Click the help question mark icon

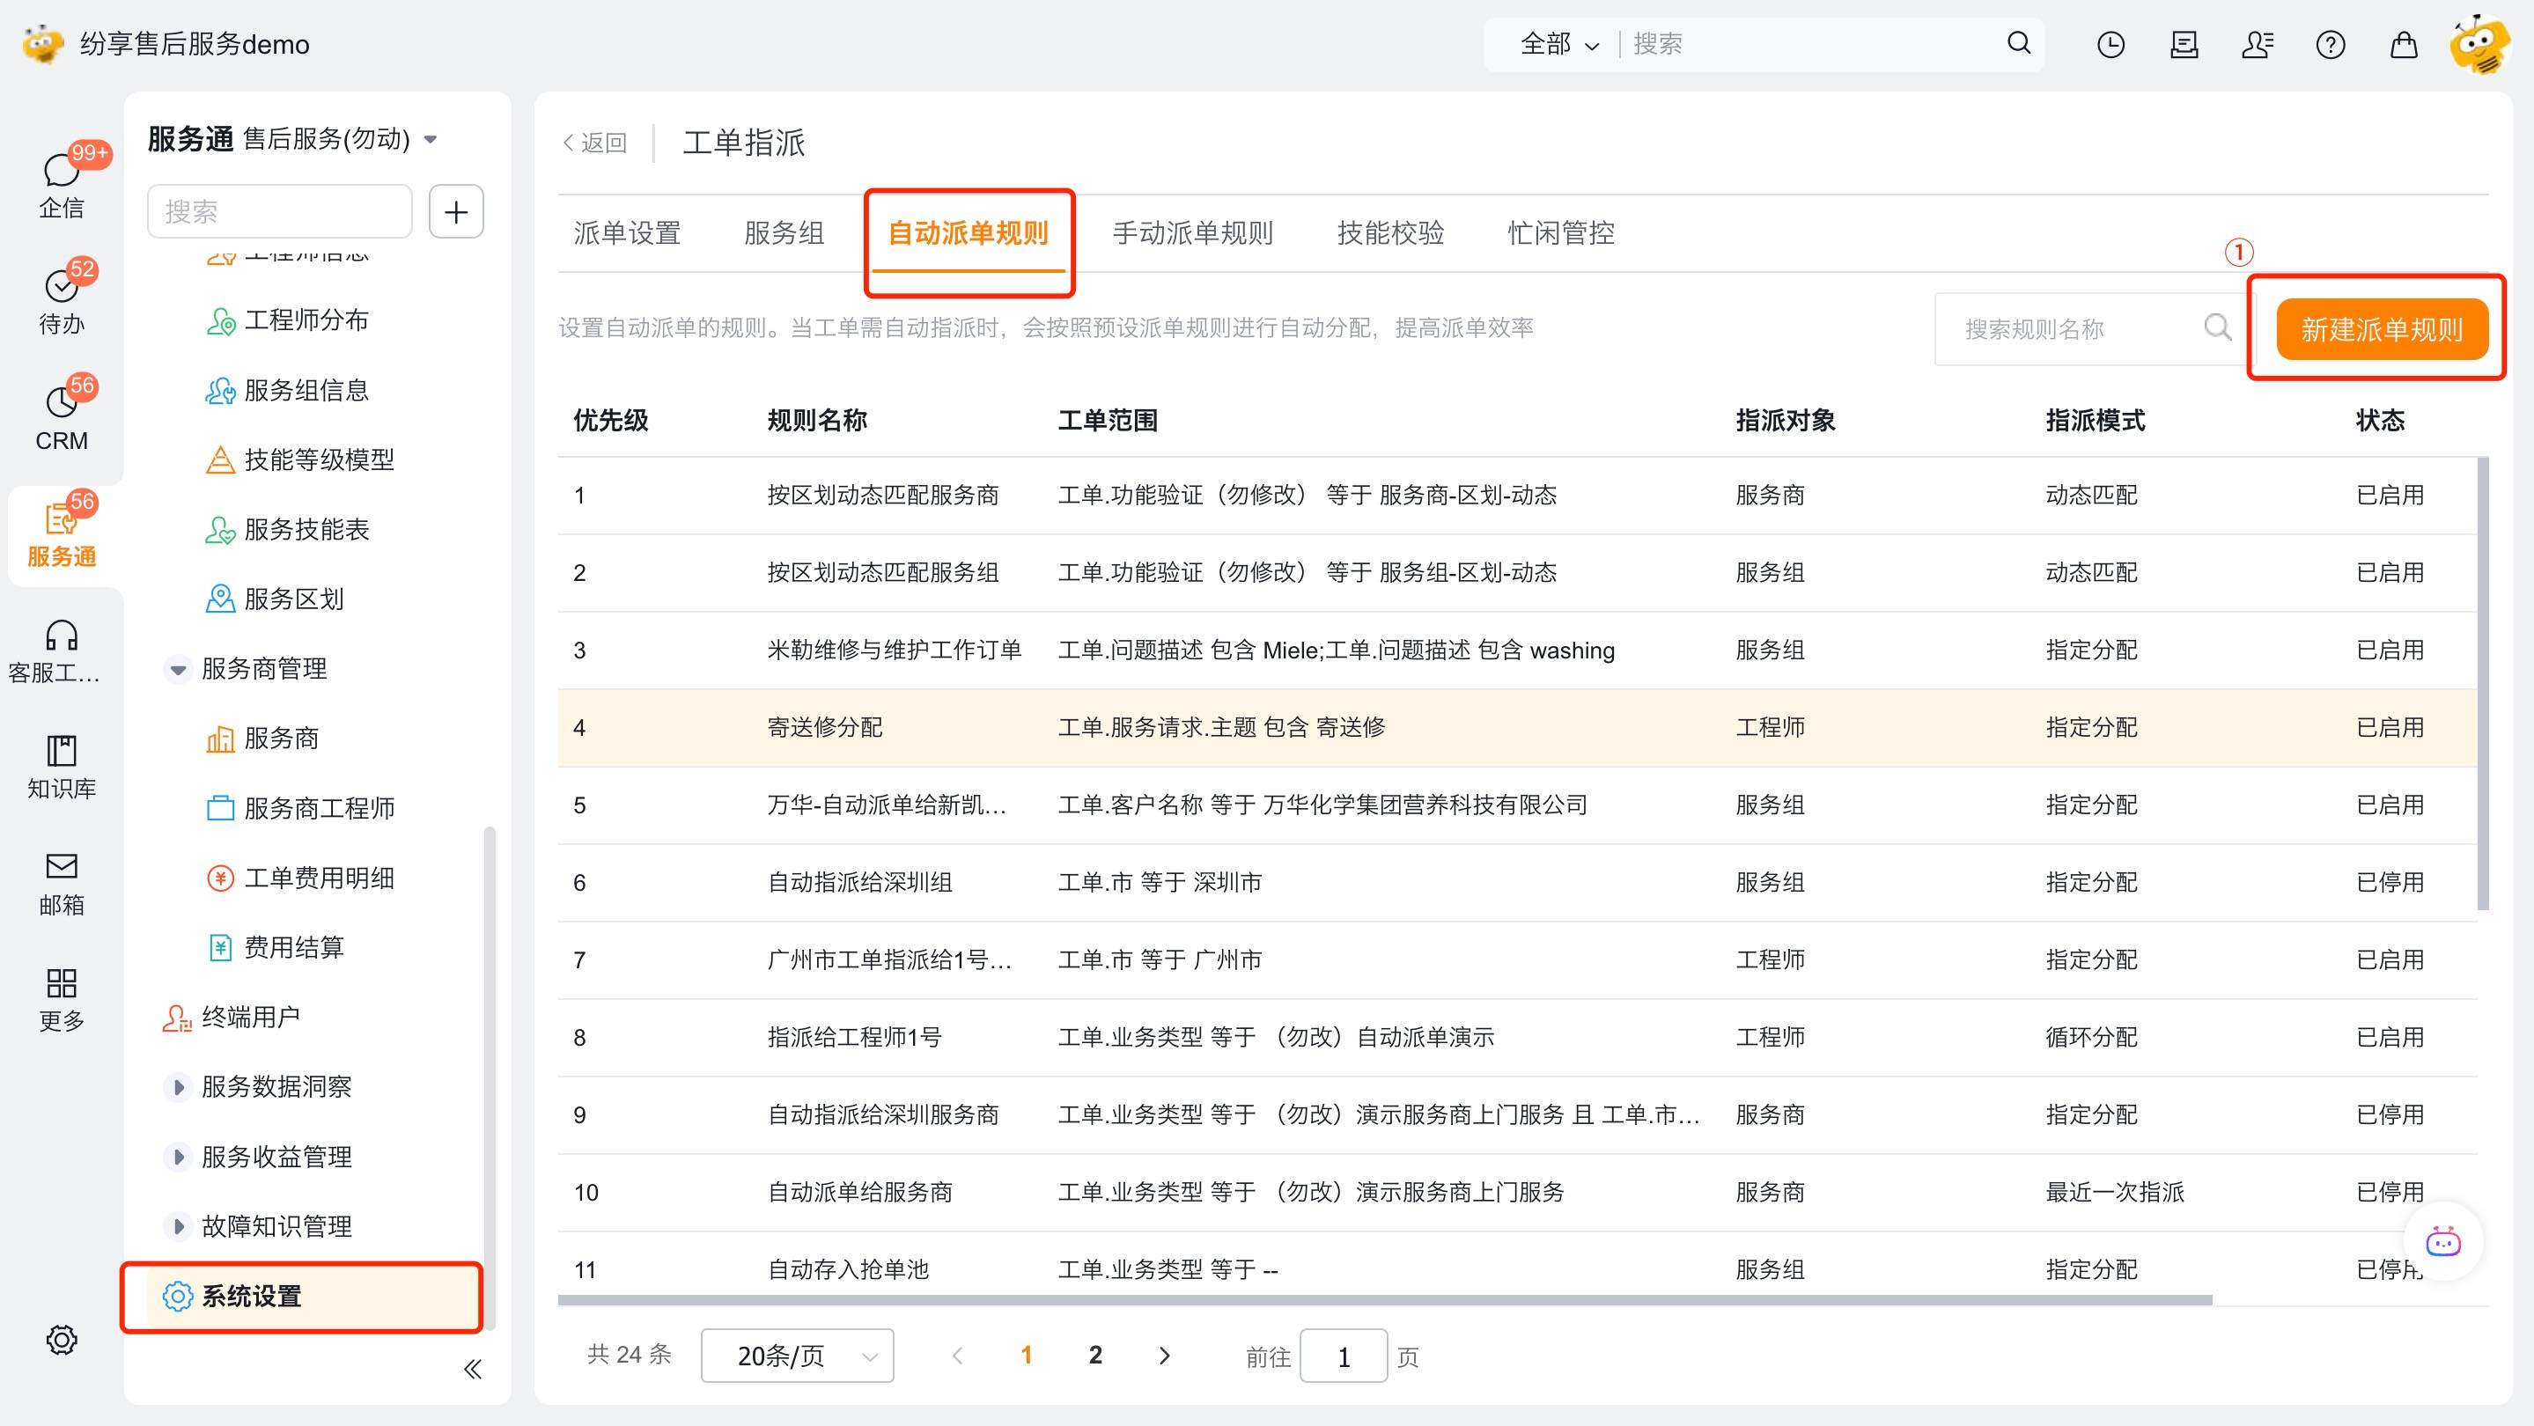2330,44
